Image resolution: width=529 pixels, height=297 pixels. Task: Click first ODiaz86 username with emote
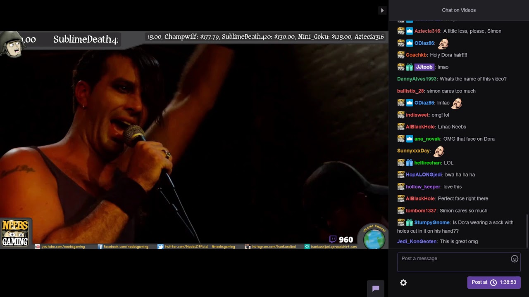coord(424,43)
